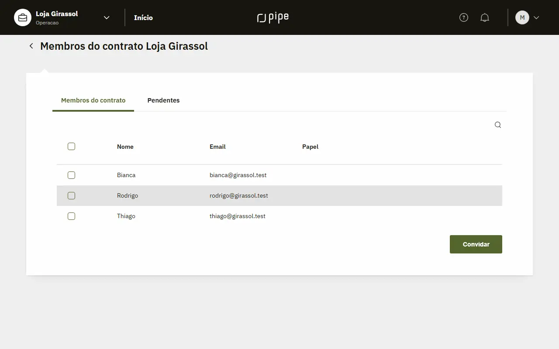
Task: Click bianca@girassol.test email
Action: pos(238,175)
